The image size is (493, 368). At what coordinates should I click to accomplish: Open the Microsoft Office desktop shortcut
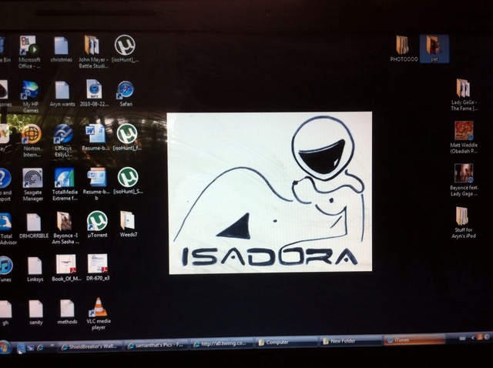pos(30,46)
